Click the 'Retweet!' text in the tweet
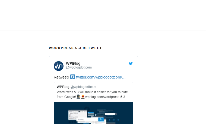Viewport: 206px width, 124px height. pos(61,77)
